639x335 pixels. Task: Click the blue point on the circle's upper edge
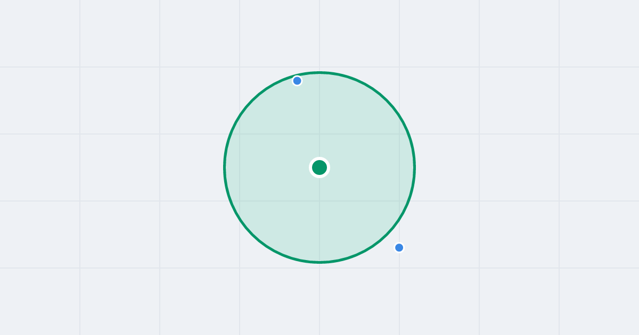click(x=297, y=81)
